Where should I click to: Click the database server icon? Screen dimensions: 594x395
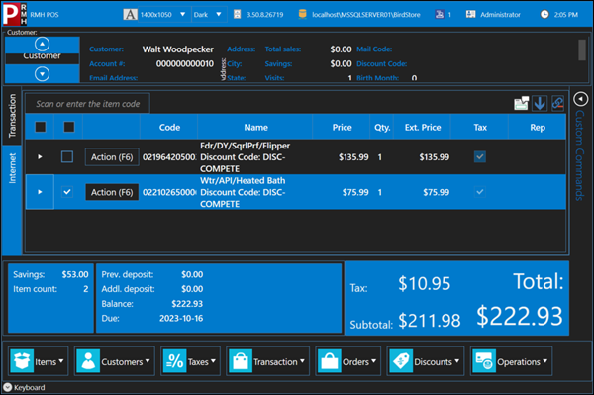coord(302,15)
